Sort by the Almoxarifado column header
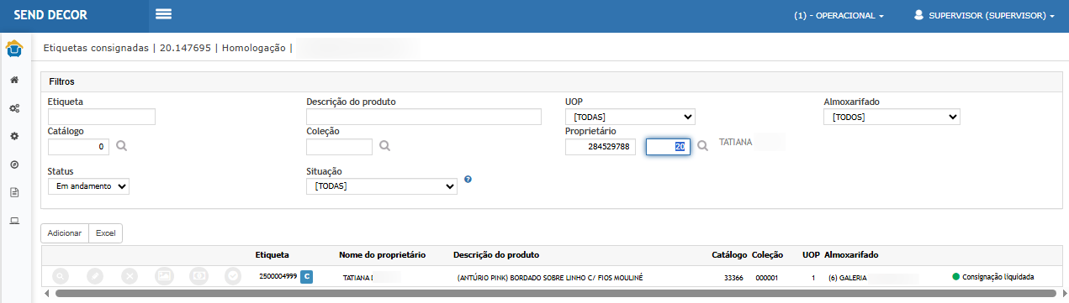Screen dimensions: 1069x303 click(852, 254)
